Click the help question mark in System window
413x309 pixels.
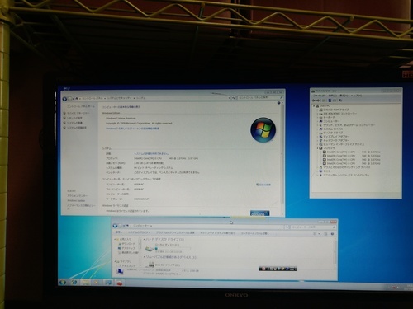tap(278, 103)
